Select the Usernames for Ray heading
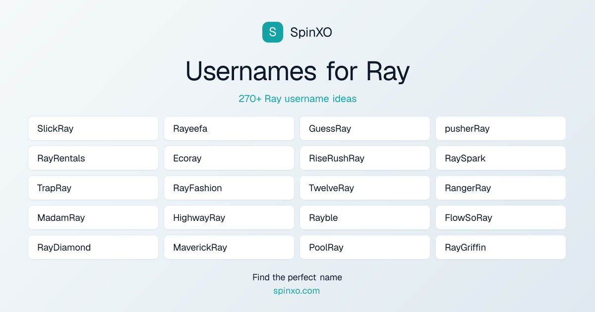This screenshot has width=595, height=312. coord(297,71)
